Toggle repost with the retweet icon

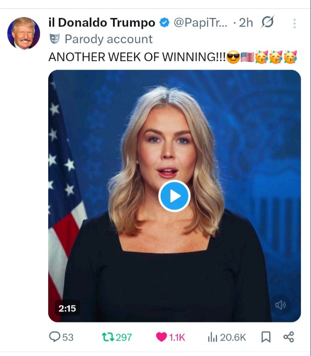click(x=107, y=337)
